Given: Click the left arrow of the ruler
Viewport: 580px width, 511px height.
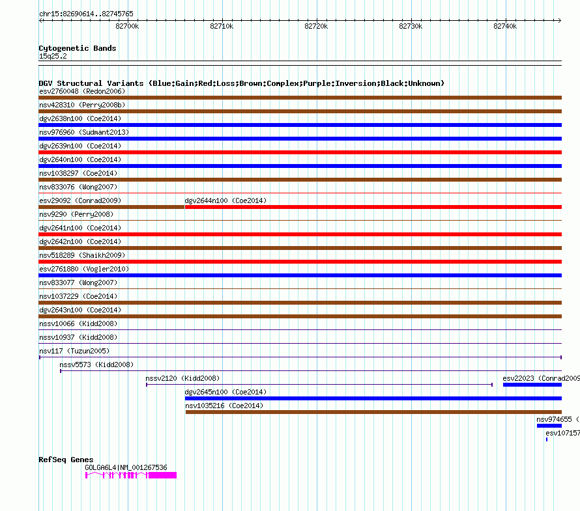Looking at the screenshot, I should tap(41, 21).
